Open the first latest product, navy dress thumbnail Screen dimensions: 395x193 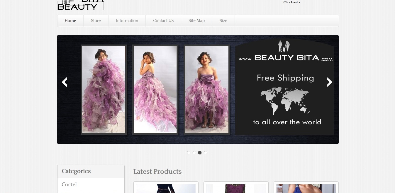click(166, 188)
